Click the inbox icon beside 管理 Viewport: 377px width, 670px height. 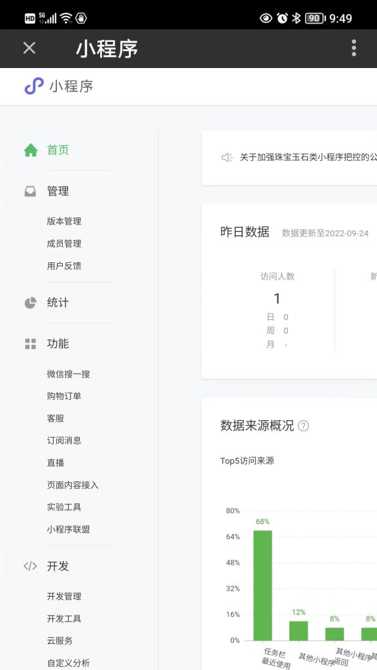pos(30,191)
